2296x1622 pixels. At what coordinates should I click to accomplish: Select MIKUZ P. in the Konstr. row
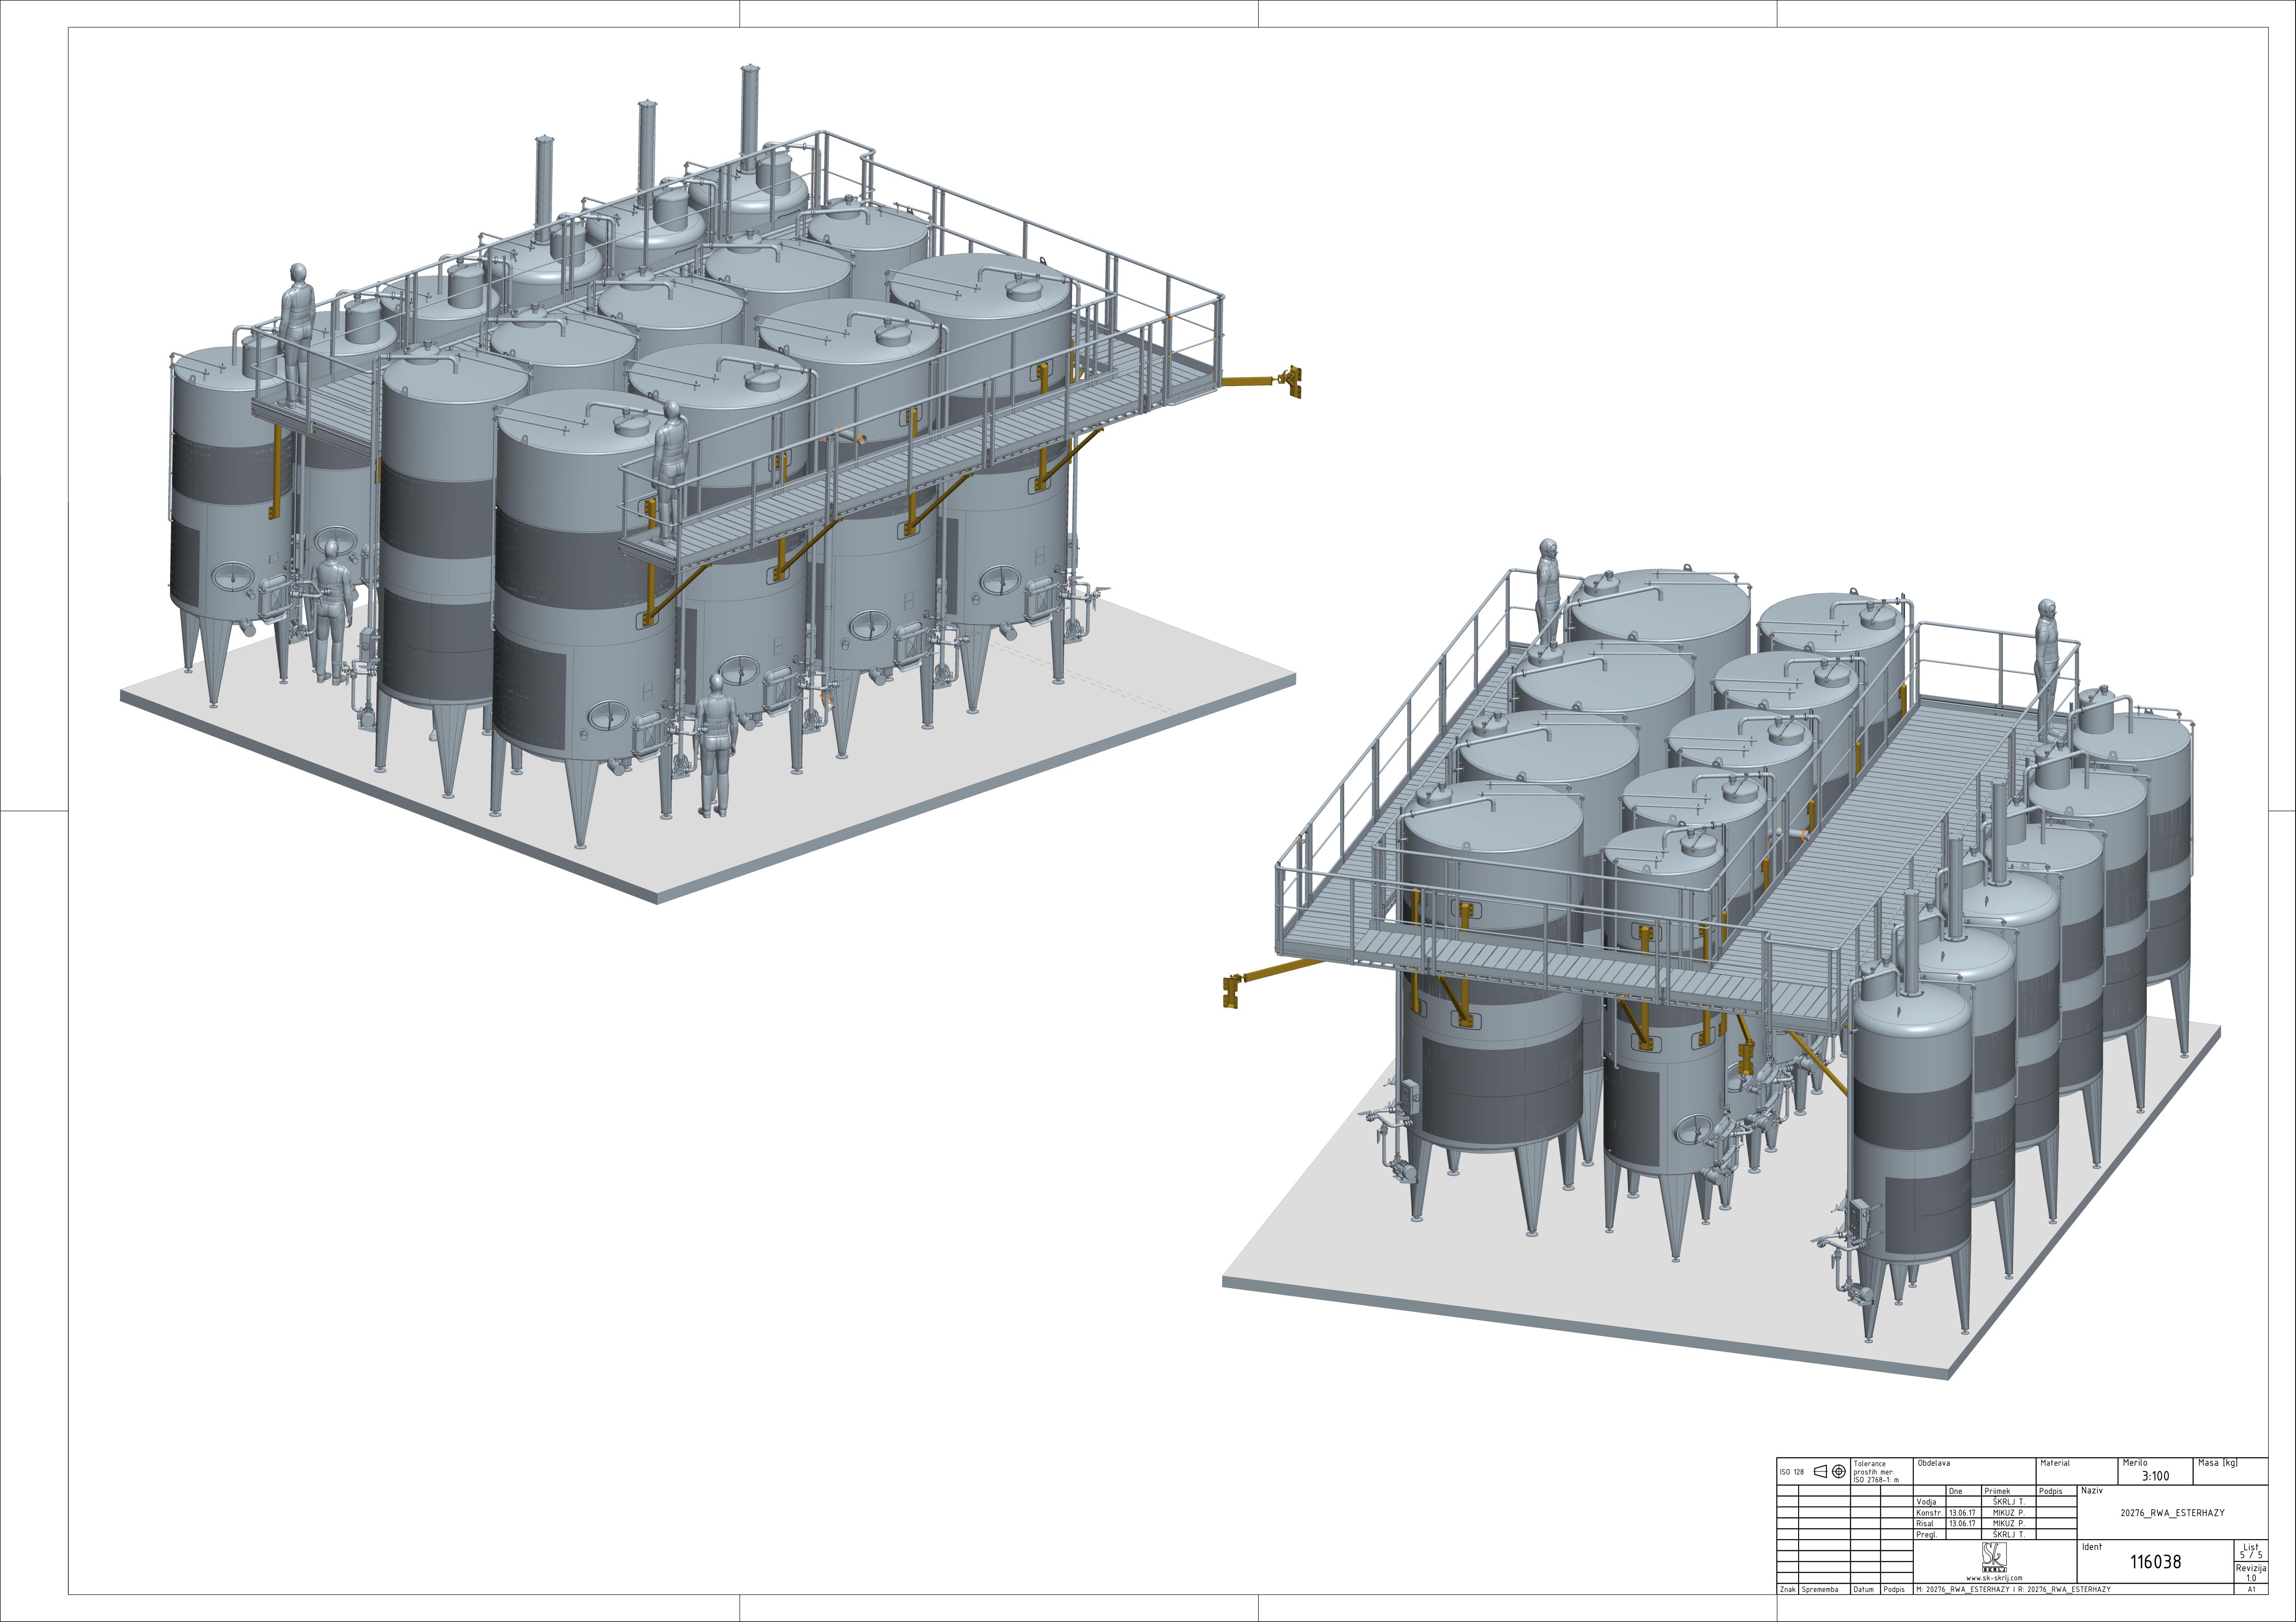click(x=2009, y=1513)
